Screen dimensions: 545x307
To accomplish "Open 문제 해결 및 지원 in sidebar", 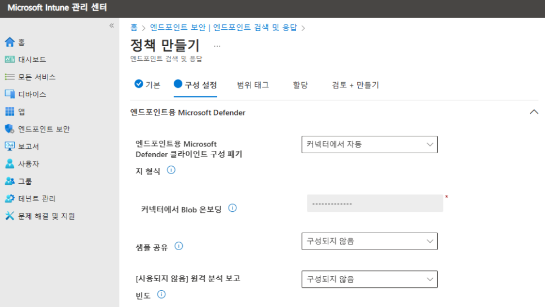I will click(47, 216).
